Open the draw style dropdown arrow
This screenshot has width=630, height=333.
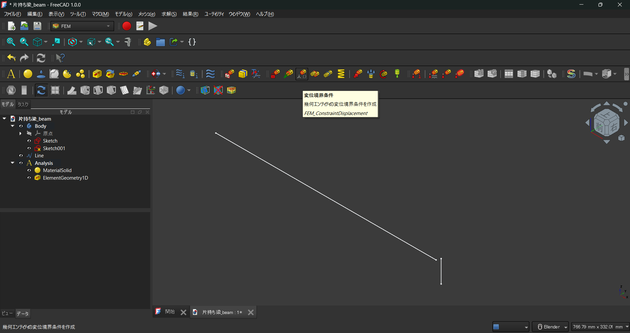(81, 42)
